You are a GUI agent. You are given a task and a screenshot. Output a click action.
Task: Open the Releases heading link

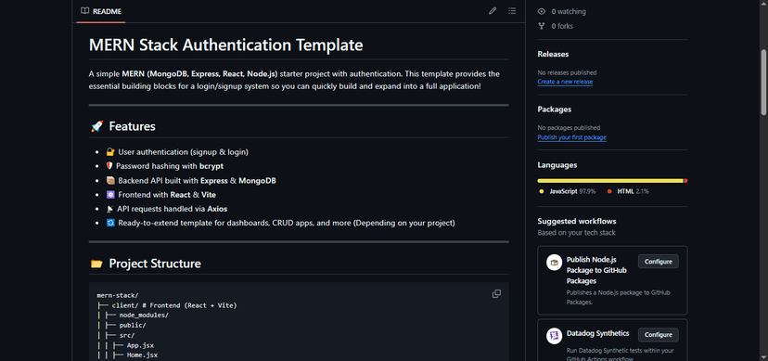553,54
